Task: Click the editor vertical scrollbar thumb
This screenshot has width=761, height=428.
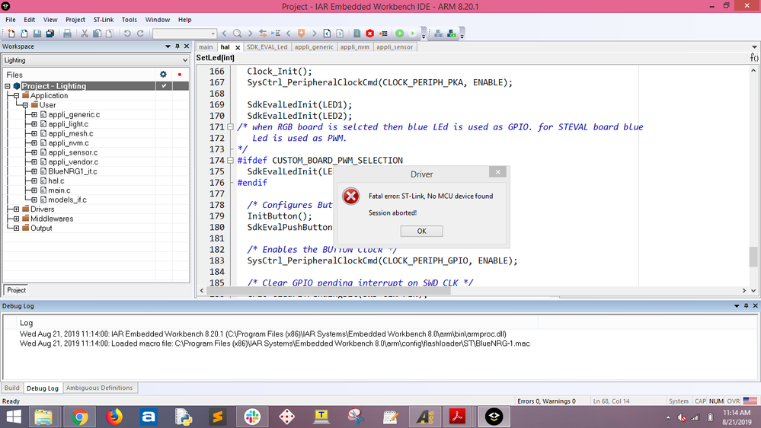Action: [x=753, y=257]
